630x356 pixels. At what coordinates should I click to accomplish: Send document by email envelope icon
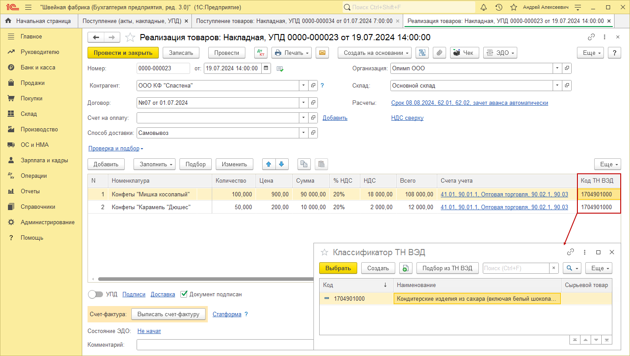[322, 53]
